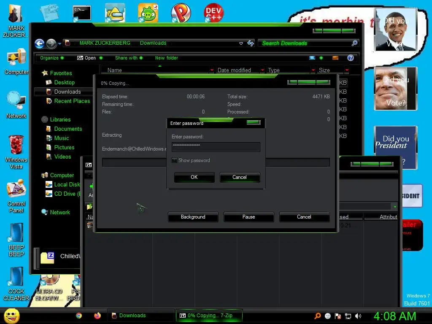Click the Enter password text field

coord(216,147)
